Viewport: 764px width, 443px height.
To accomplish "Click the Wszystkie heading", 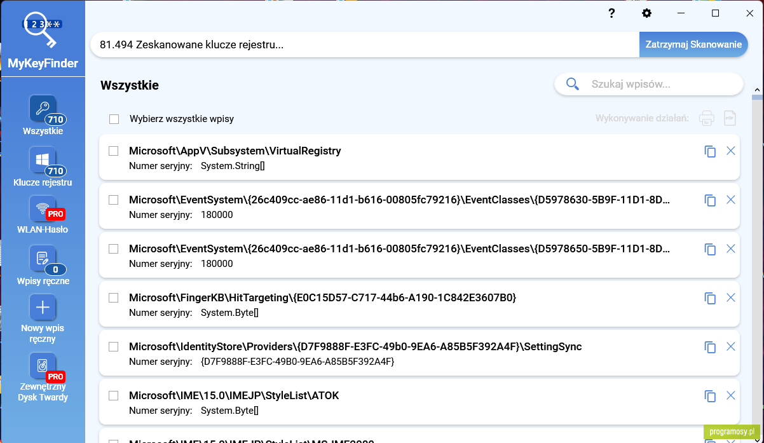I will 130,85.
